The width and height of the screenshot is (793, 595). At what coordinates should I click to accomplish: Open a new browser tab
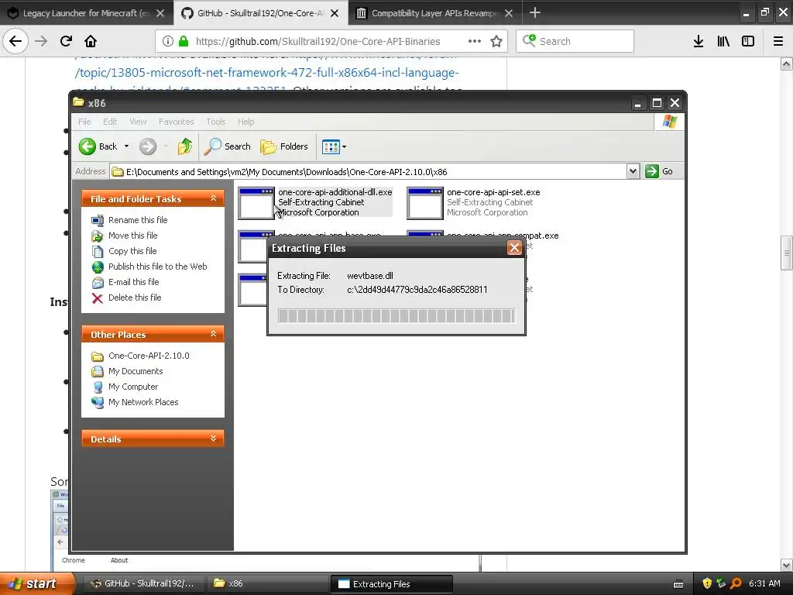pyautogui.click(x=534, y=12)
